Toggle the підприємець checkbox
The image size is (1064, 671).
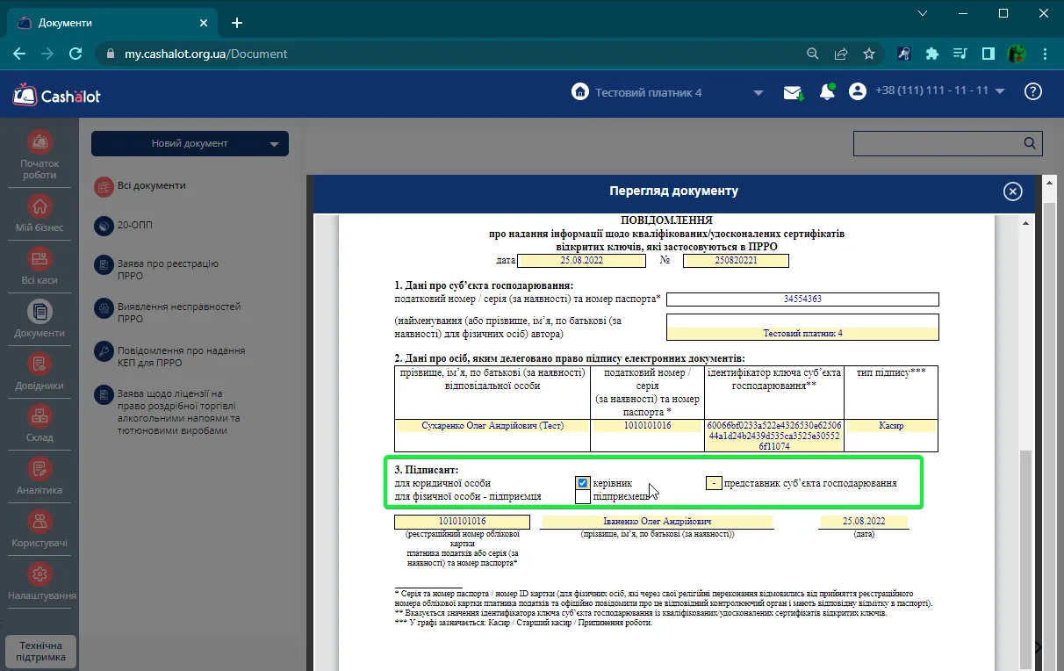pos(582,497)
